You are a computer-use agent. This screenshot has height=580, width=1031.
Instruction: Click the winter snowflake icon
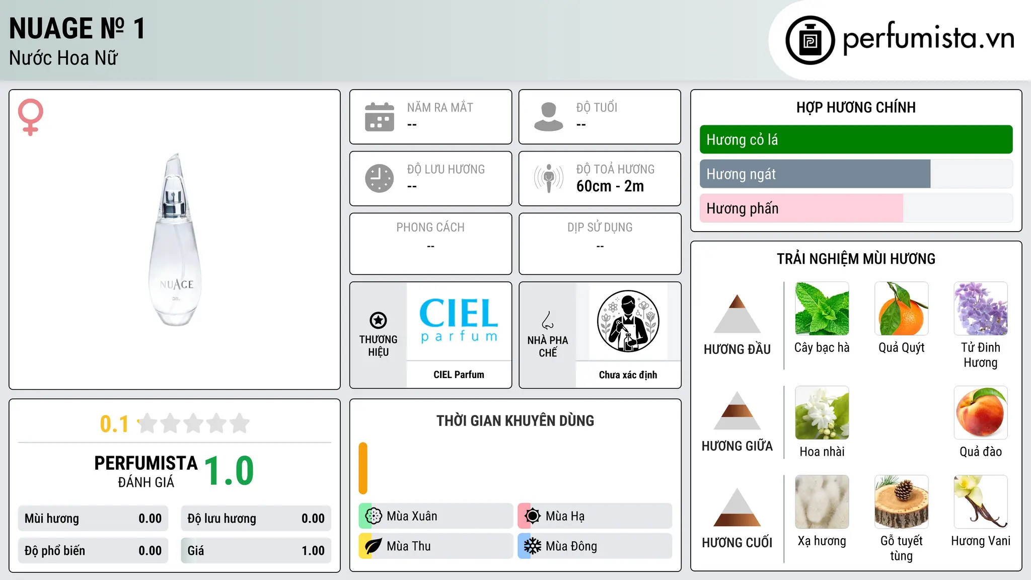(533, 546)
